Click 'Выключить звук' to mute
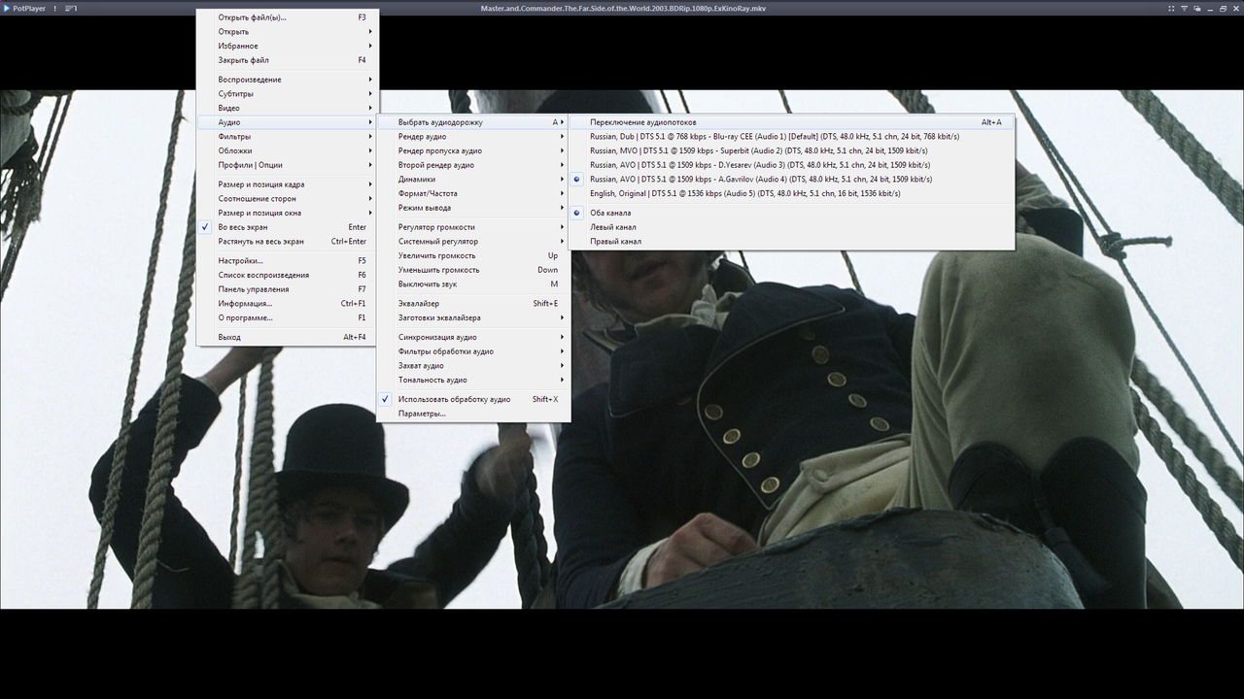This screenshot has height=699, width=1244. coord(473,284)
